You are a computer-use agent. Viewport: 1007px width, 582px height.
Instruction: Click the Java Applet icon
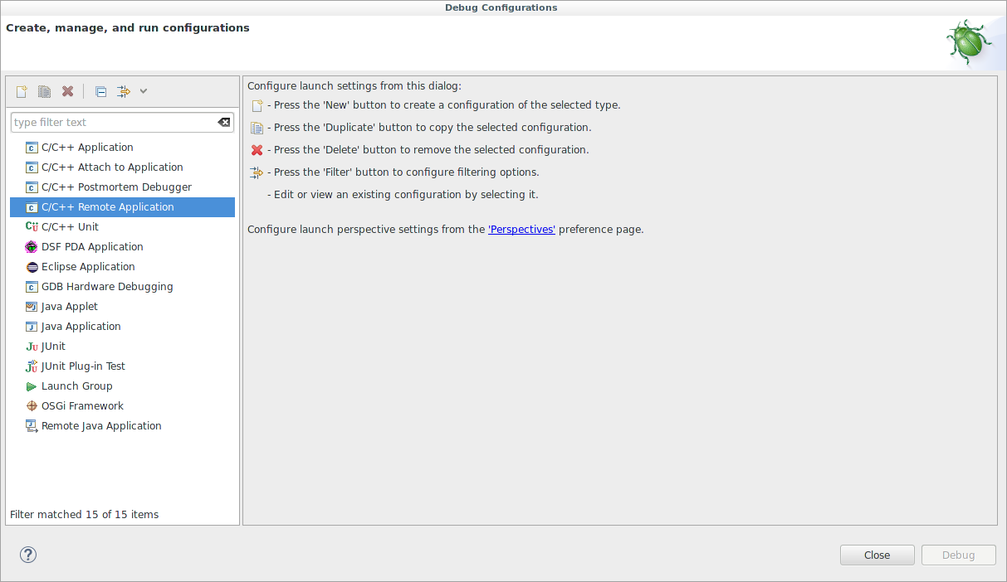pos(32,307)
